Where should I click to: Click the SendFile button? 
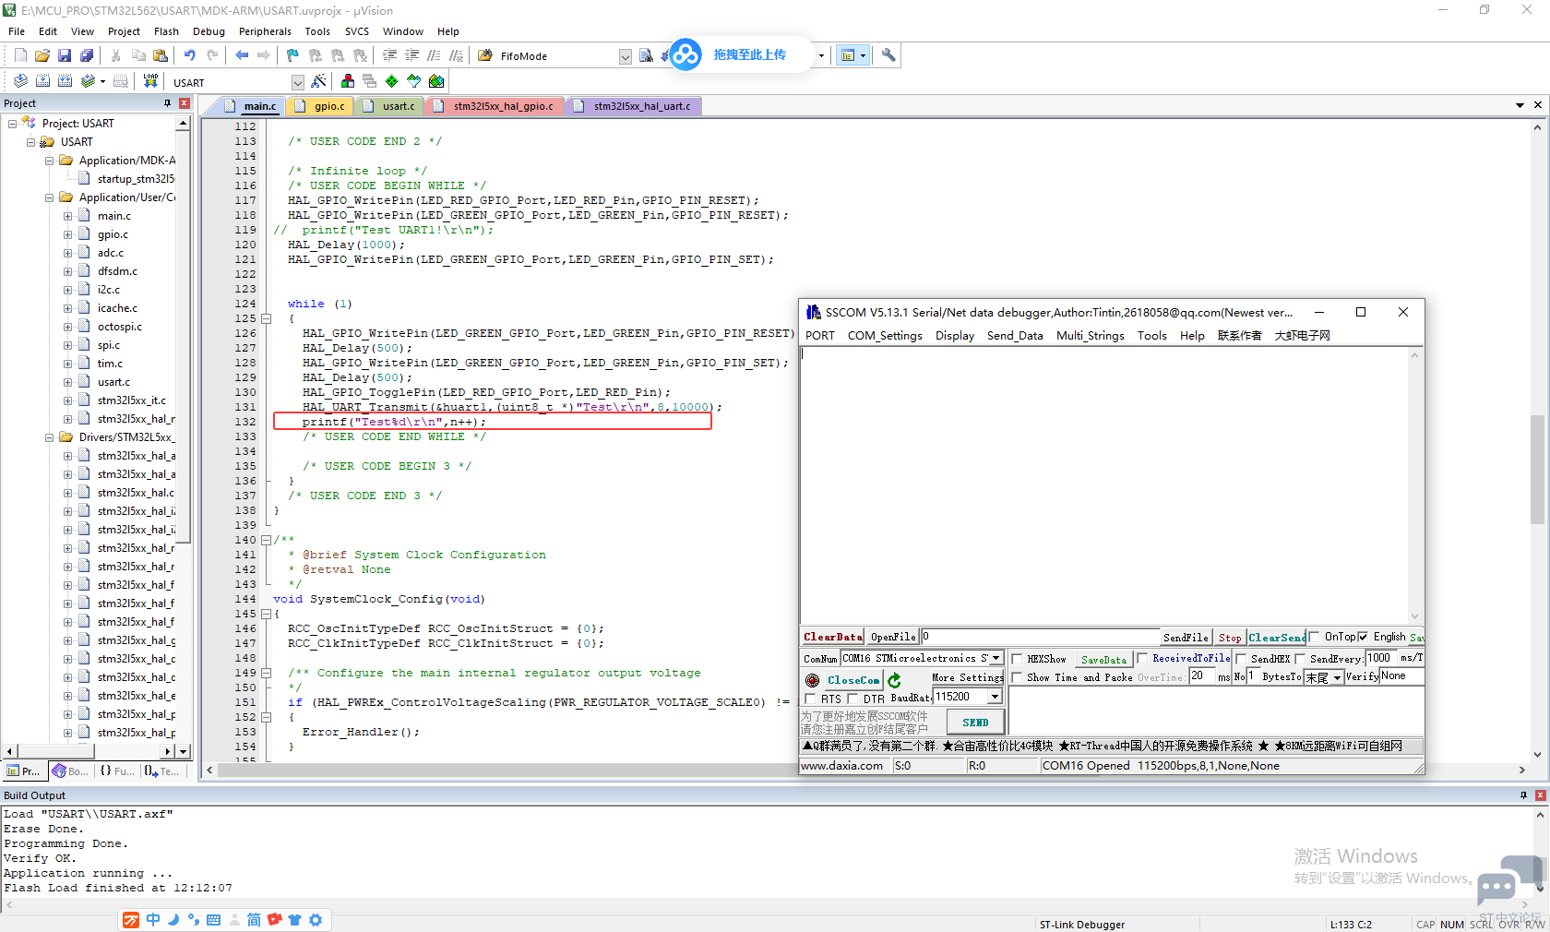[x=1186, y=637]
